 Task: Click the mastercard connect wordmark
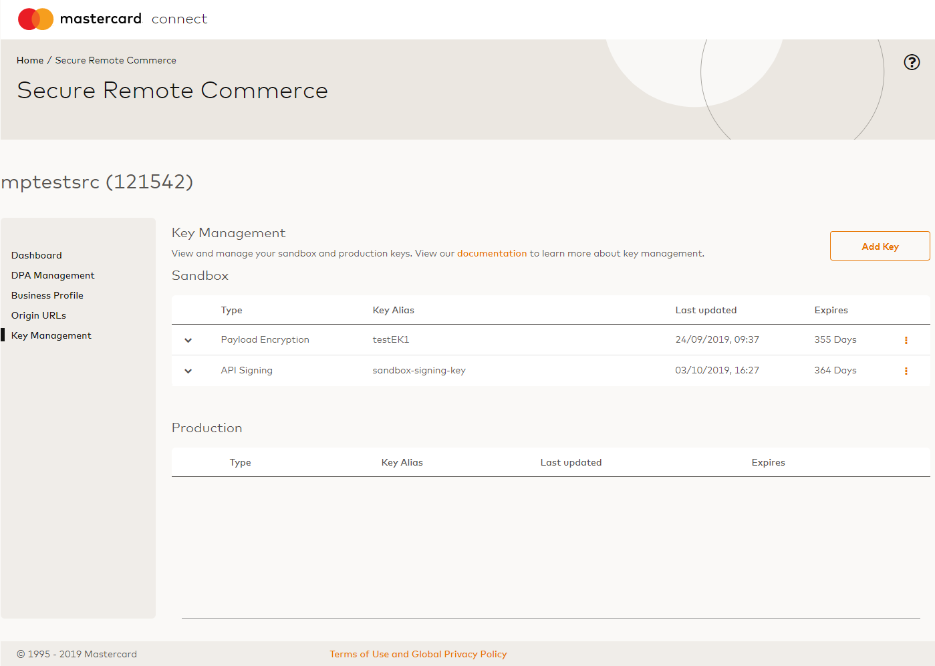click(x=134, y=19)
